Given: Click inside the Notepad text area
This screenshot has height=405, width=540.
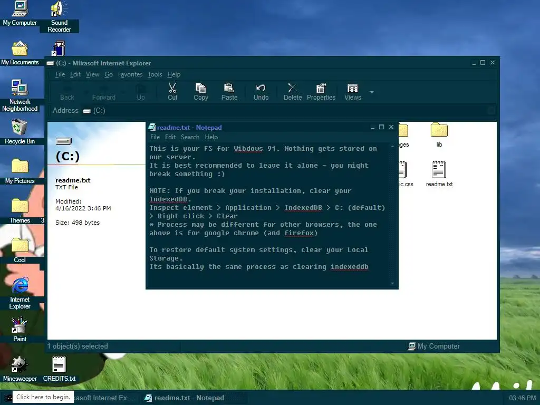Looking at the screenshot, I should [x=267, y=215].
